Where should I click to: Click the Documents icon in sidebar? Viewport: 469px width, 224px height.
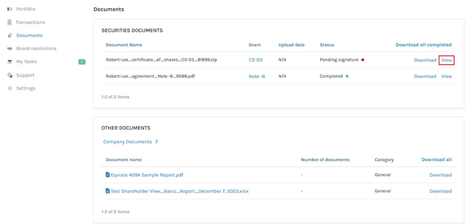tap(9, 35)
